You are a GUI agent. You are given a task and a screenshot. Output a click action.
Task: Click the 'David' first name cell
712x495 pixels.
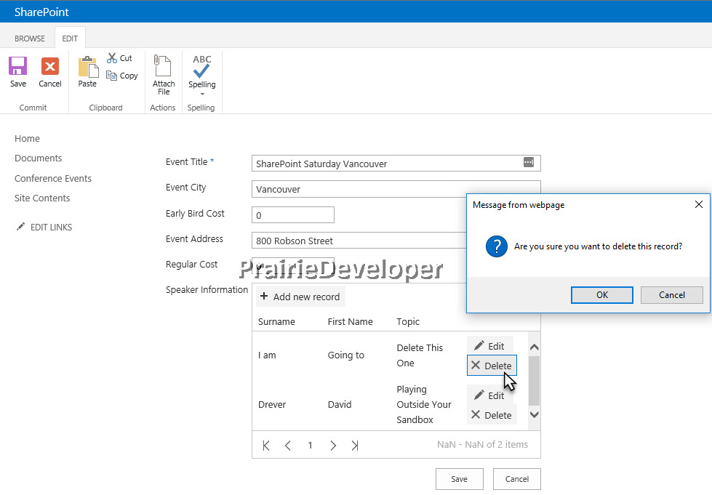click(x=340, y=404)
